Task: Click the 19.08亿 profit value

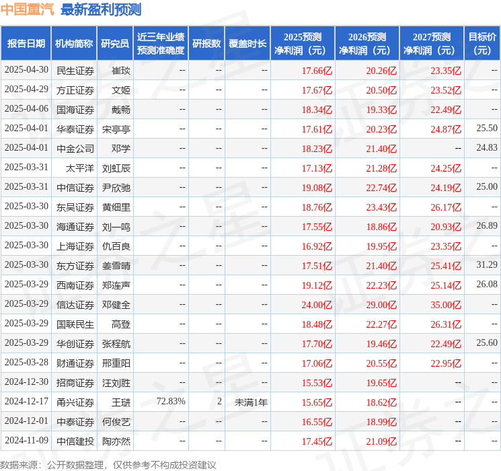Action: pyautogui.click(x=317, y=188)
